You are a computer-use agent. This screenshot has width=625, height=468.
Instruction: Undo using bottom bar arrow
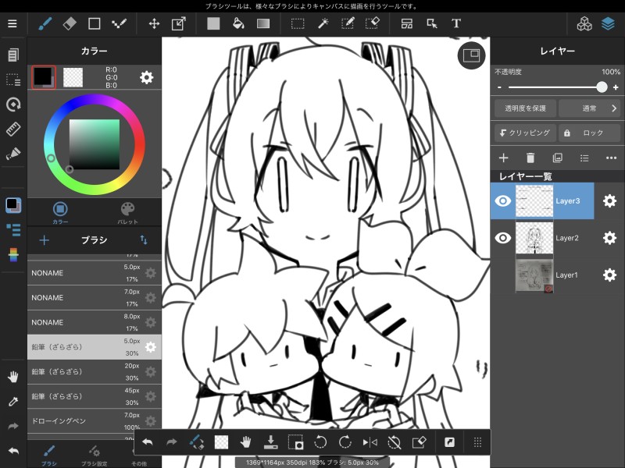tap(148, 442)
